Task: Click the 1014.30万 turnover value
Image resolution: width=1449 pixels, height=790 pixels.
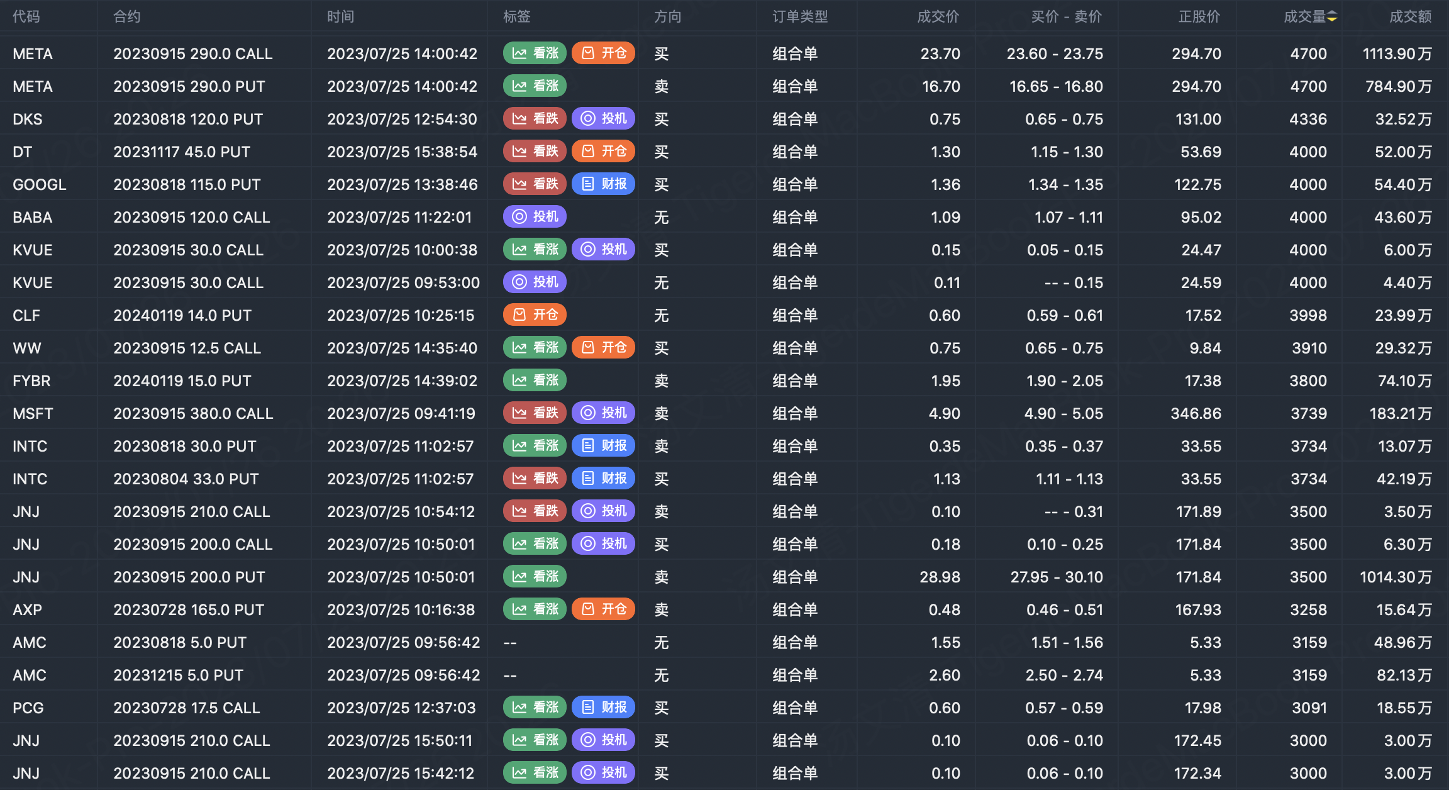Action: [x=1396, y=577]
